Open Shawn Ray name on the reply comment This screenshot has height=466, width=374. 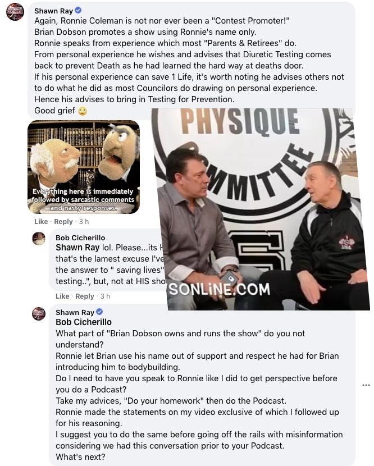tap(75, 312)
